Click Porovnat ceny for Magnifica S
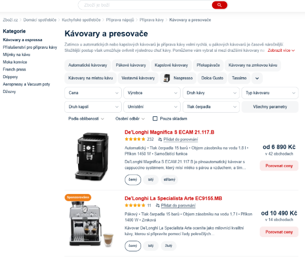The height and width of the screenshot is (258, 305). click(279, 166)
